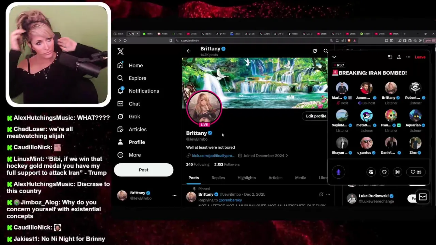Select the Posts tab
436x245 pixels.
click(193, 178)
